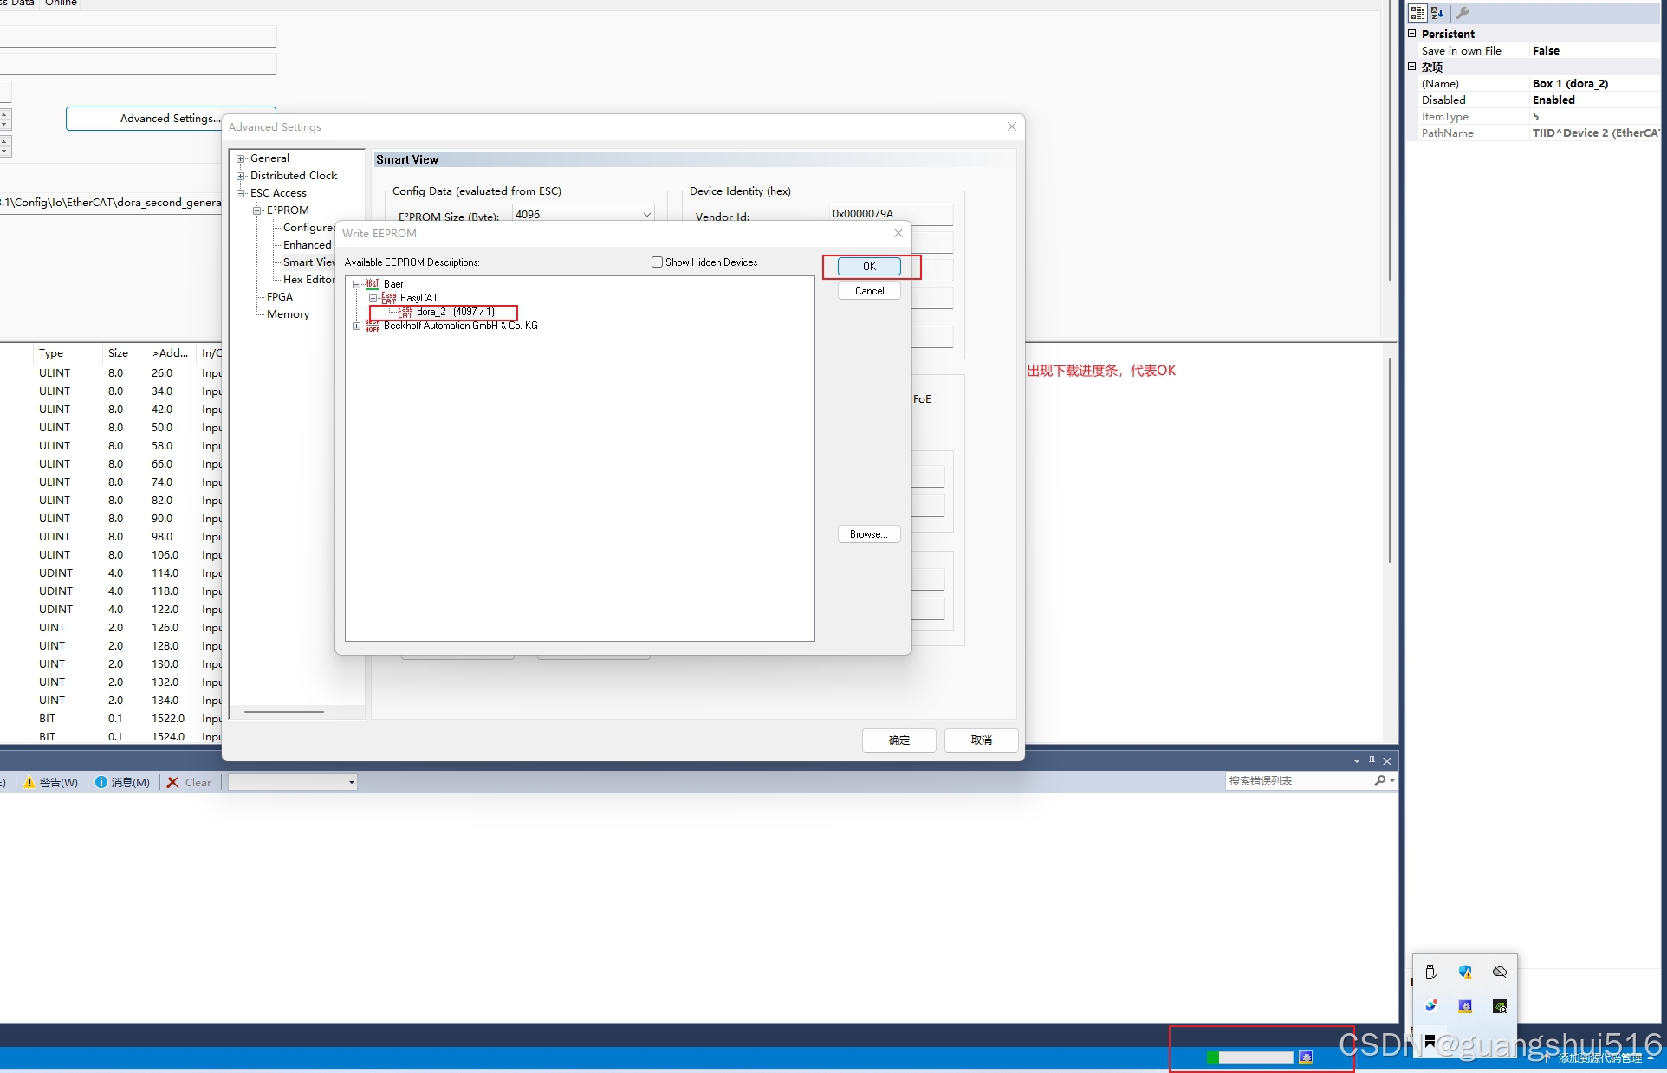Expand the Beckhoff Automation GmbH tree node

pyautogui.click(x=356, y=326)
